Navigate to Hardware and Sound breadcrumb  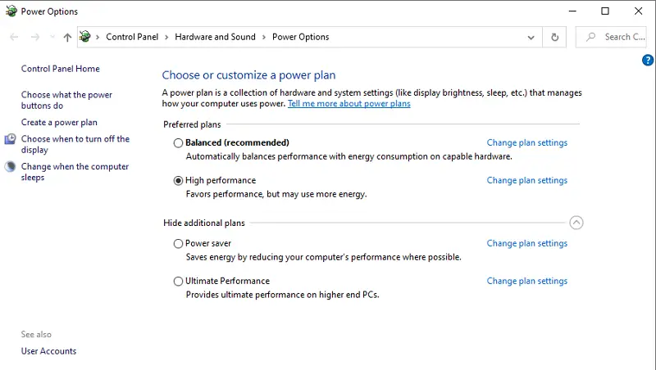[215, 37]
